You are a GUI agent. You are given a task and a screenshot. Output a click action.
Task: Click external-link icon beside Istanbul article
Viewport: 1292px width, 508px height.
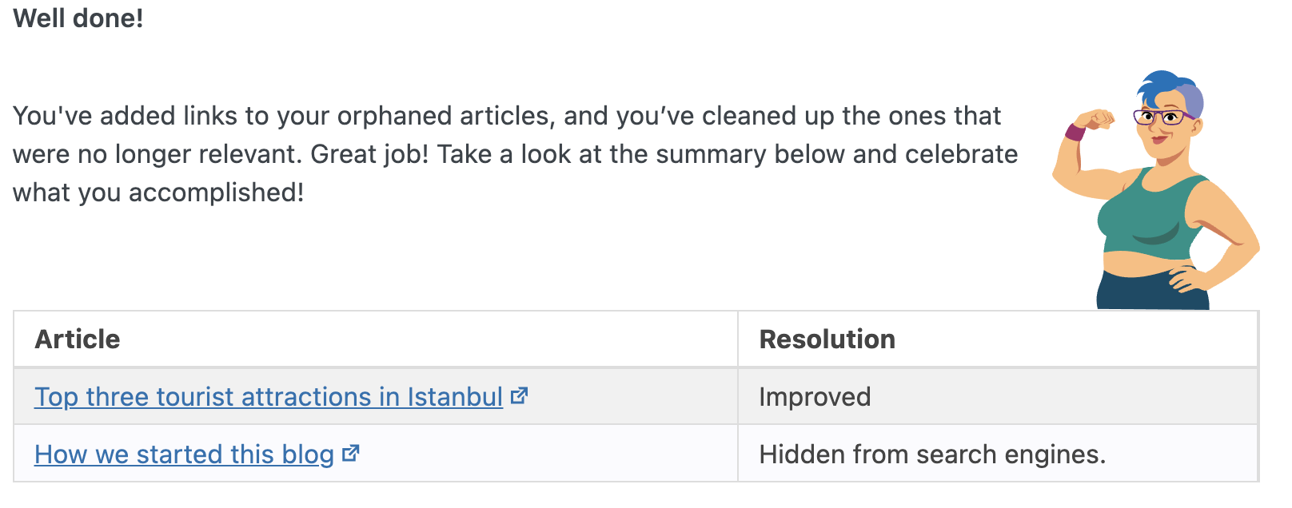[x=520, y=395]
